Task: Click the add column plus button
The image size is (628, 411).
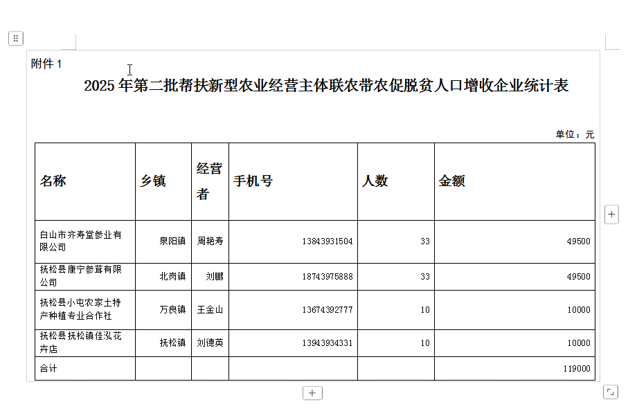Action: [x=611, y=214]
